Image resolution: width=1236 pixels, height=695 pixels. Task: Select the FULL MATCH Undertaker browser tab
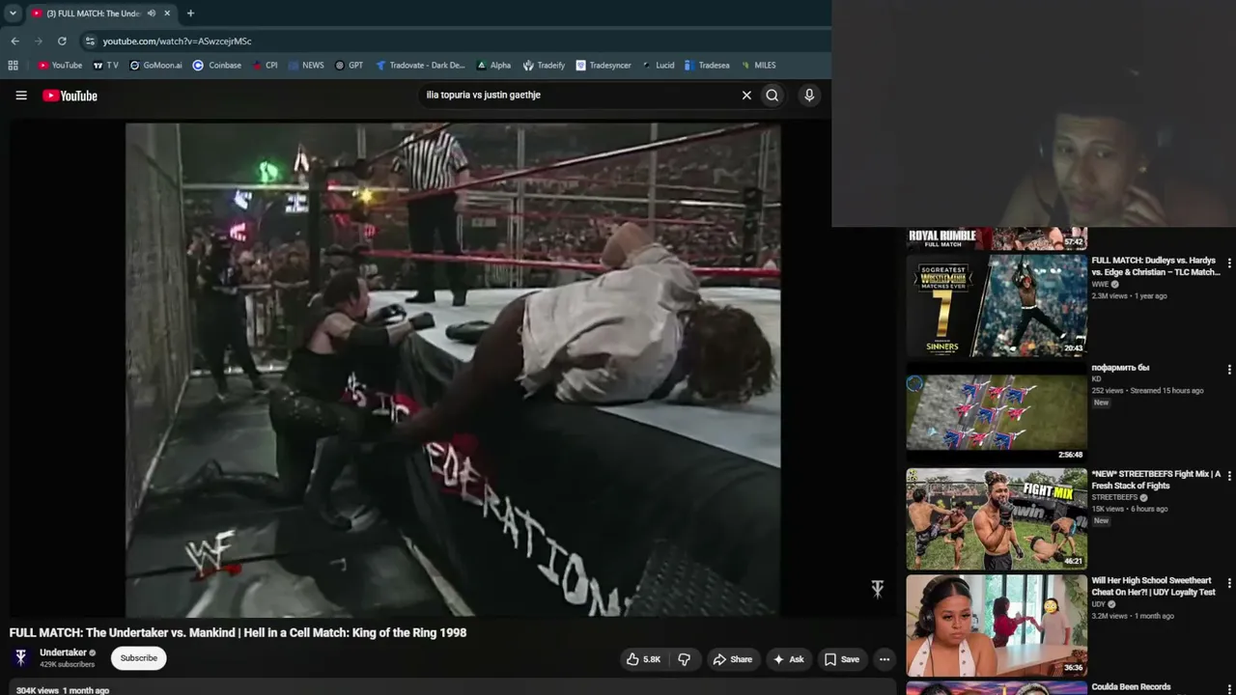tap(101, 14)
